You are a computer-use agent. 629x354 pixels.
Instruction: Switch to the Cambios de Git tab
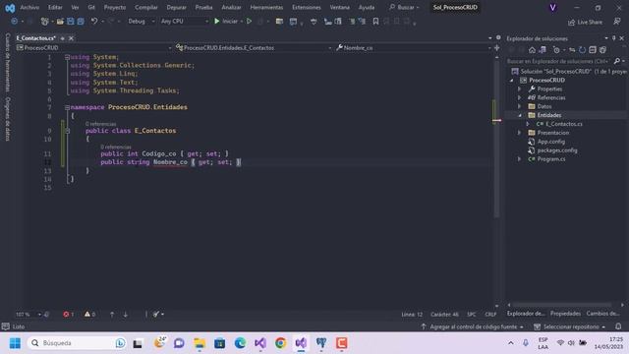602,314
